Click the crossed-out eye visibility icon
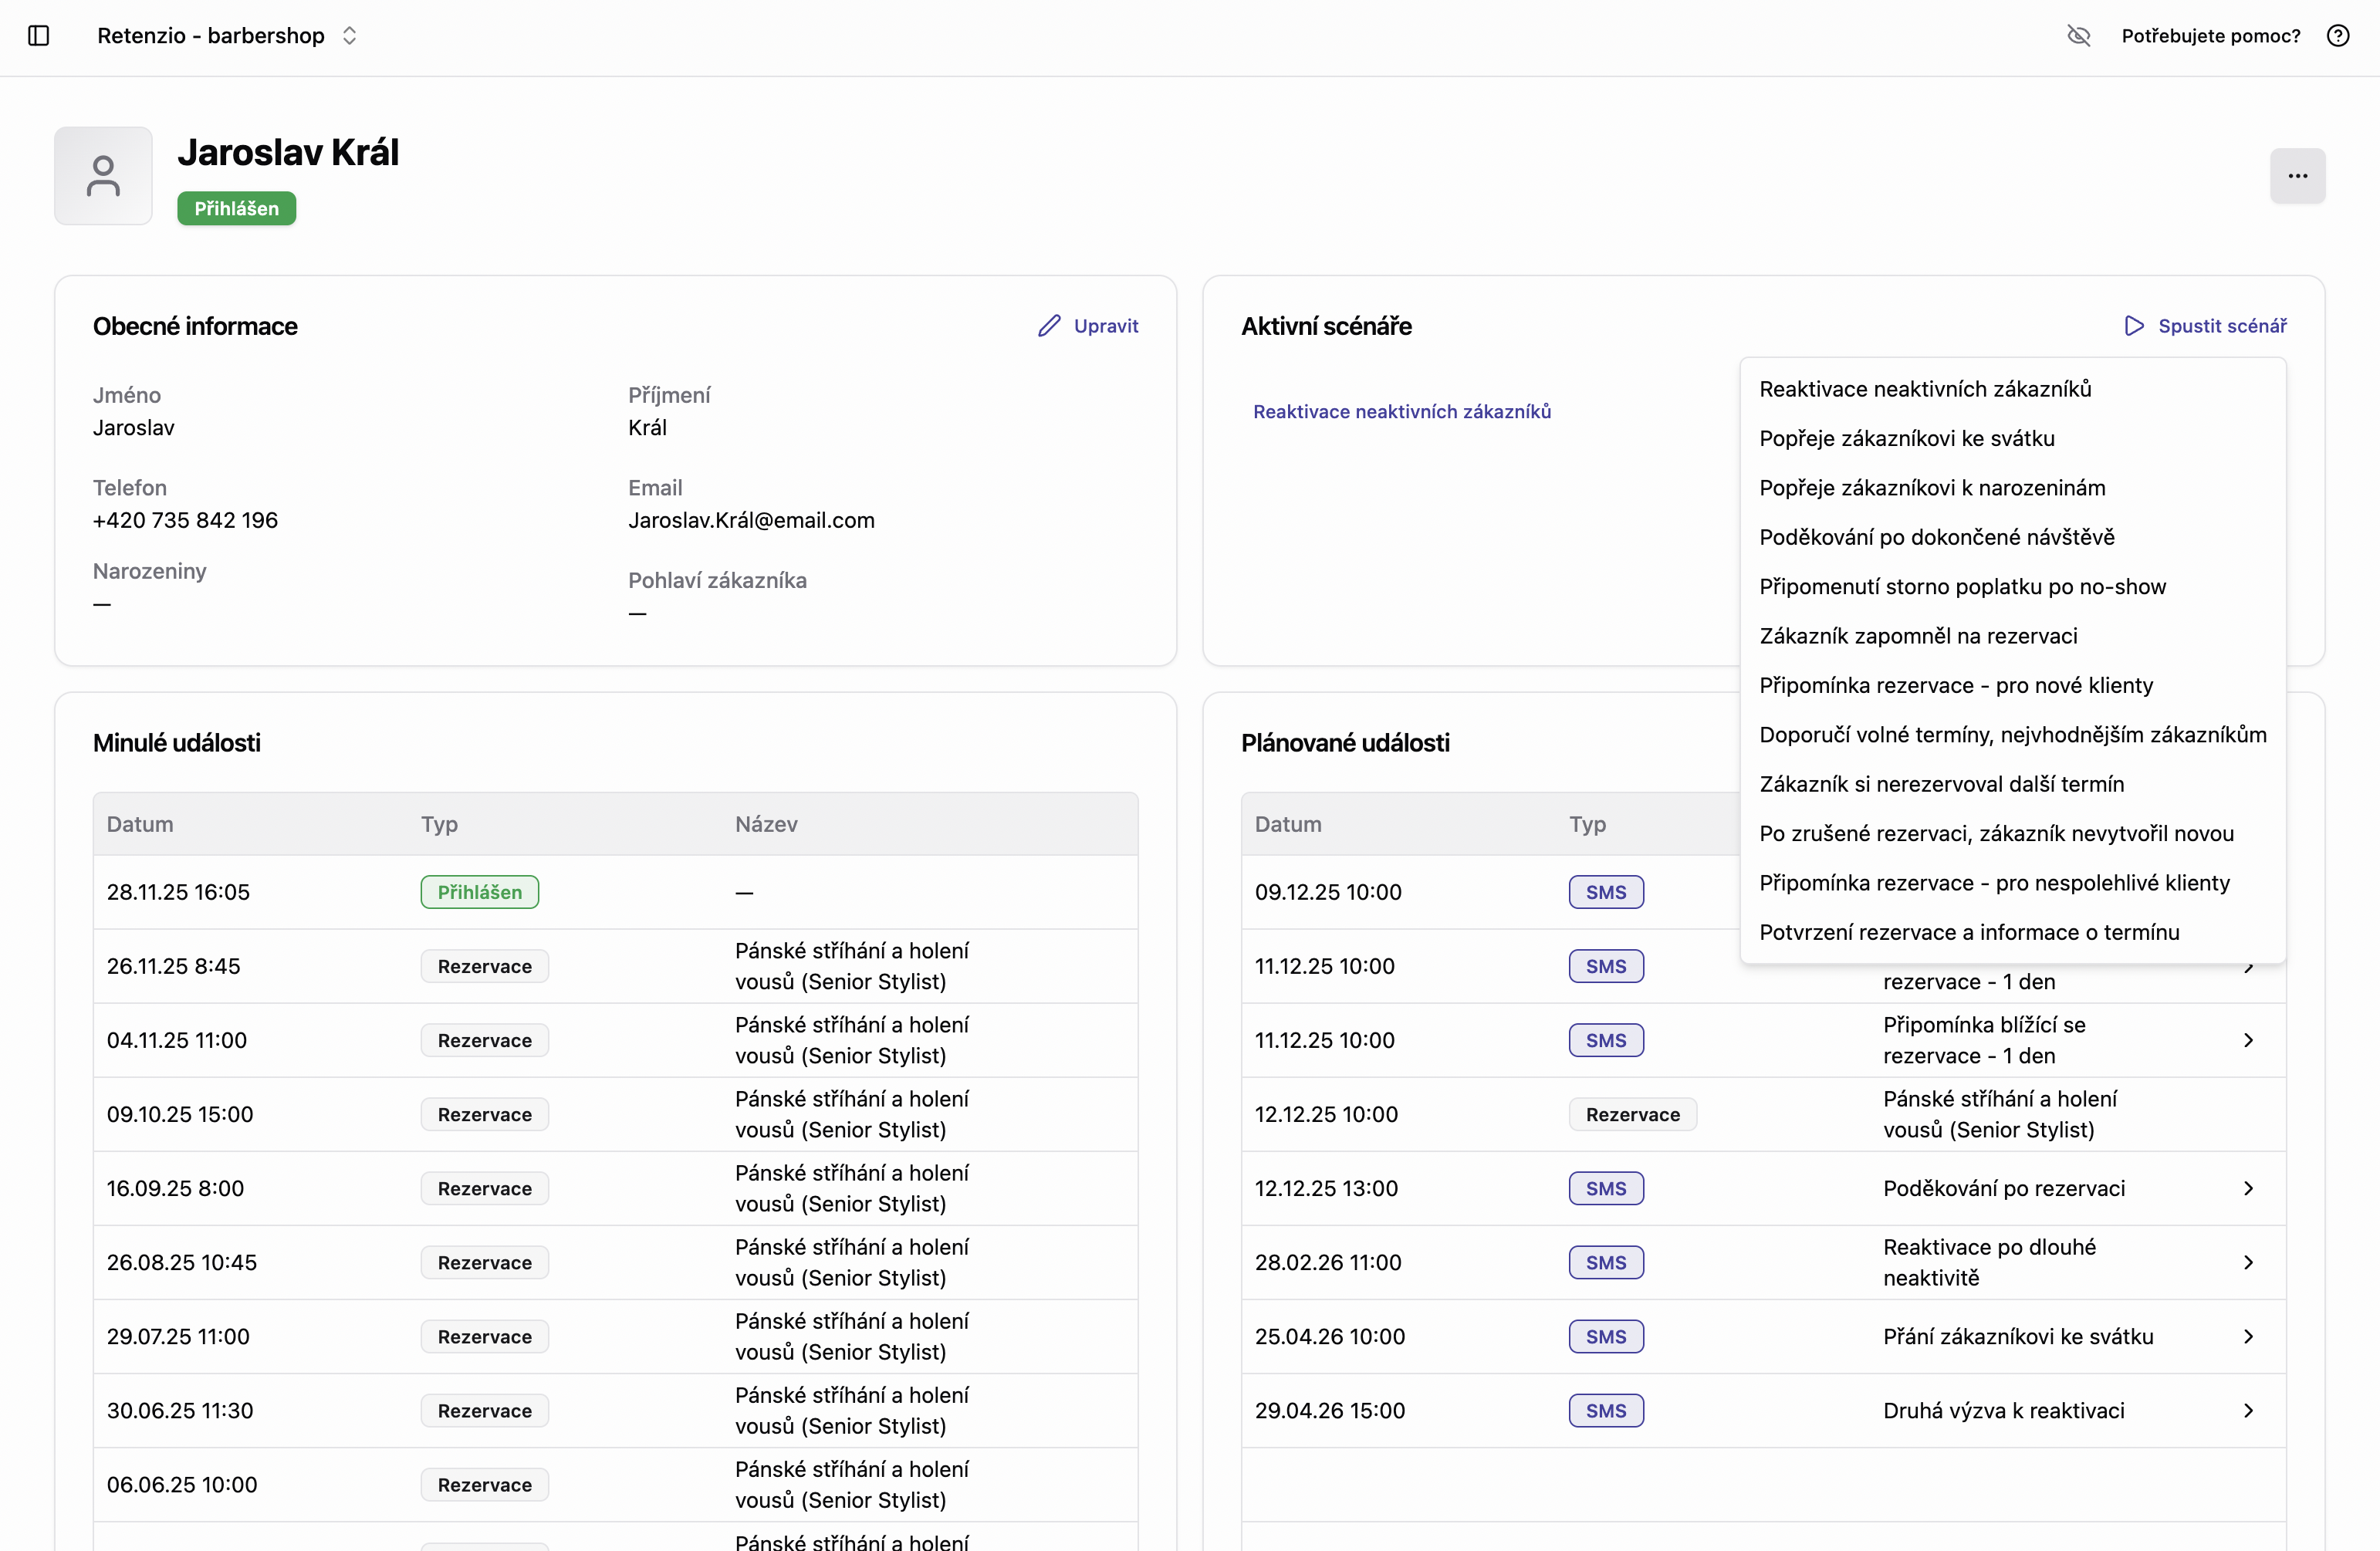Viewport: 2380px width, 1551px height. (x=2078, y=36)
